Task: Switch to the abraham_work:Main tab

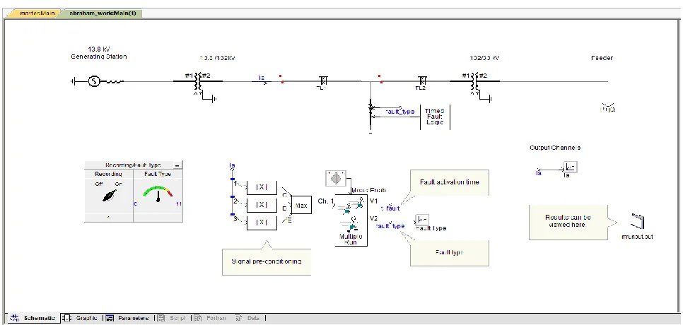Action: tap(103, 13)
